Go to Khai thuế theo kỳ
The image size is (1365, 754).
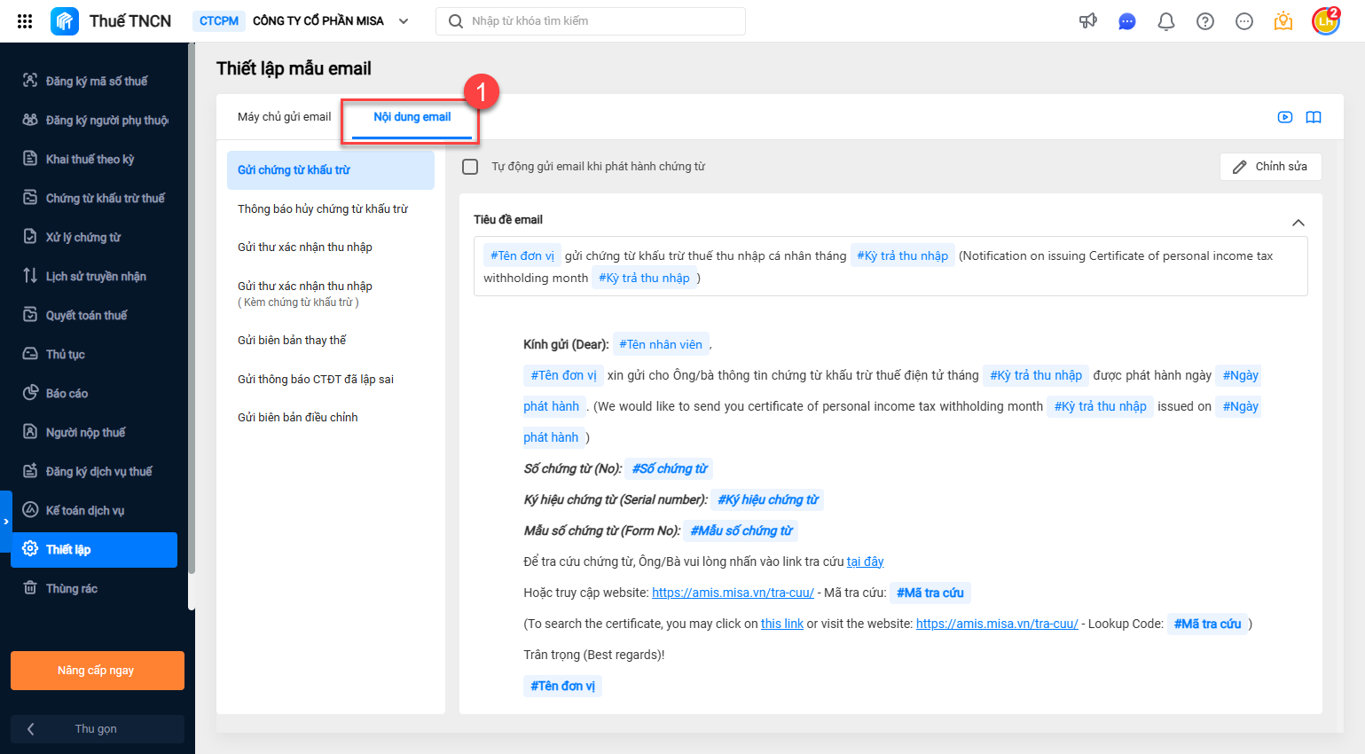point(94,159)
